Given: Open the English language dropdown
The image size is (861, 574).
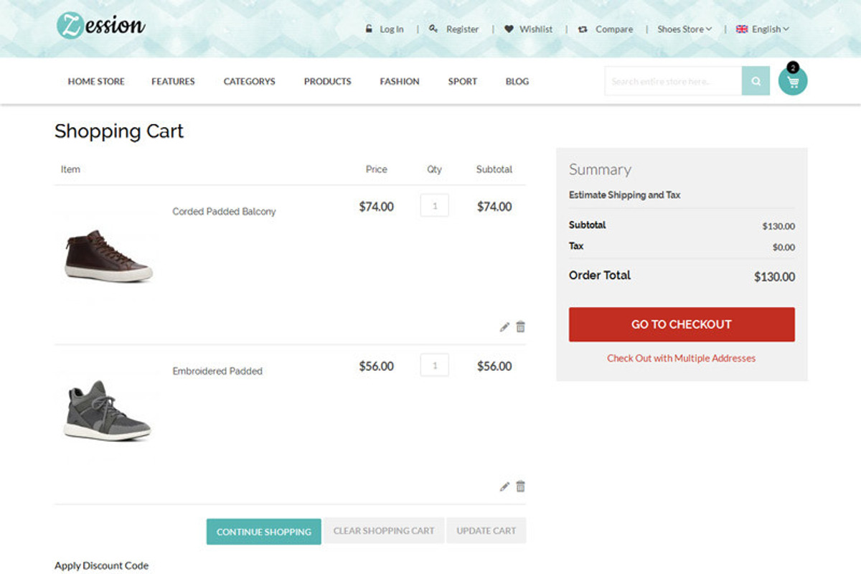Looking at the screenshot, I should coord(763,29).
